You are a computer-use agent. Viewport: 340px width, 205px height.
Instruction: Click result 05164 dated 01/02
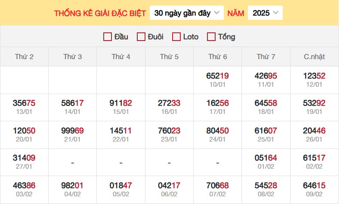click(x=266, y=158)
